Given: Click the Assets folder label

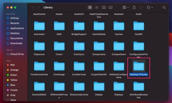Looking at the screenshot, I should tap(59, 14).
